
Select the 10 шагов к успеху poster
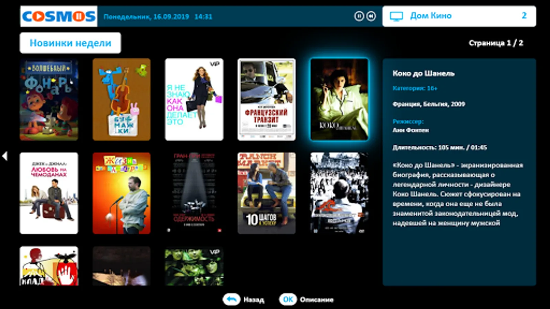pyautogui.click(x=266, y=193)
